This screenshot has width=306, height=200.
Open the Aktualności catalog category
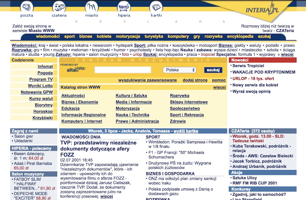click(73, 96)
